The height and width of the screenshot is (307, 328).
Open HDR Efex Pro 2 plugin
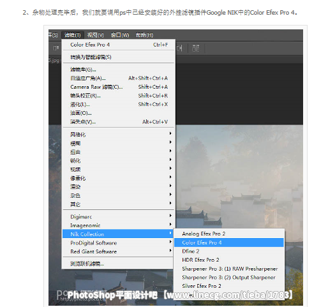[229, 260]
